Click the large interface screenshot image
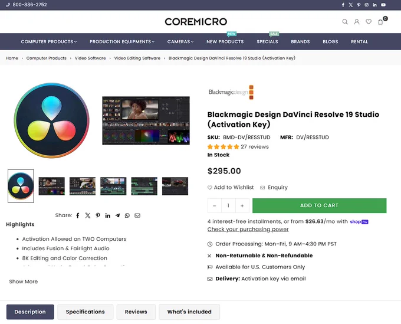This screenshot has width=401, height=324. click(x=146, y=120)
